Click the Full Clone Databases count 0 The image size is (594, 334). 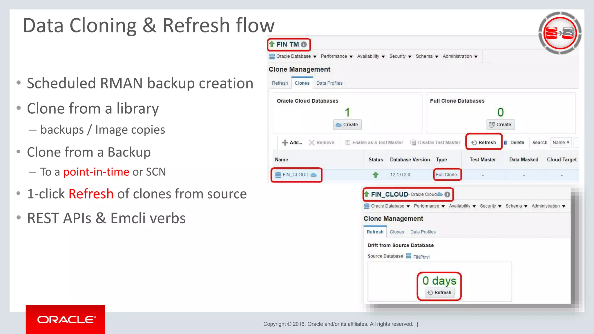[x=501, y=112]
